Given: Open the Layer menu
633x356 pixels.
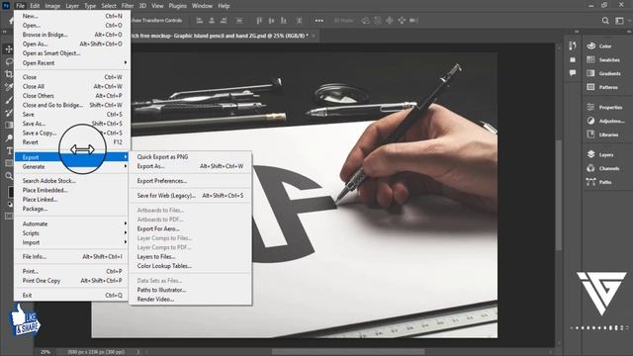Looking at the screenshot, I should point(72,6).
